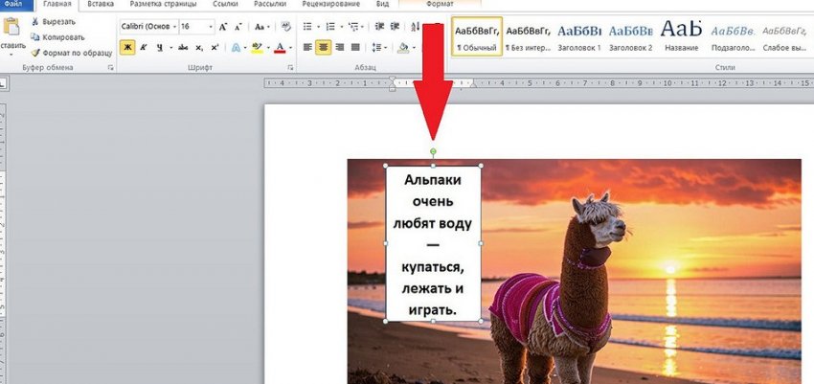The height and width of the screenshot is (384, 814).
Task: Toggle bold formatting button
Action: click(127, 47)
